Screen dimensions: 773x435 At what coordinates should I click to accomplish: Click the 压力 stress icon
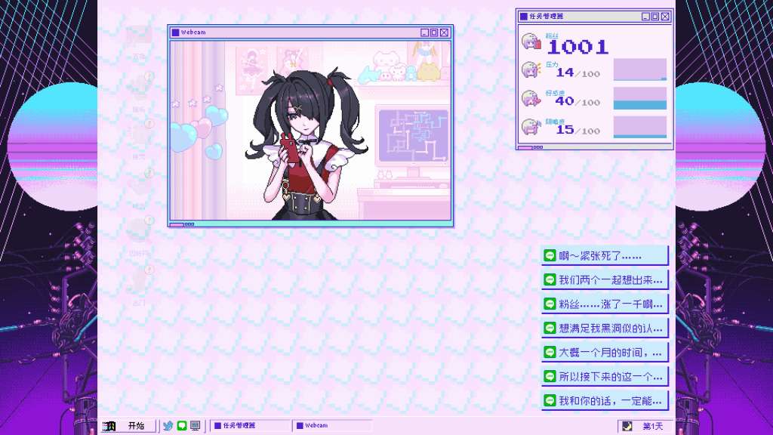[531, 70]
